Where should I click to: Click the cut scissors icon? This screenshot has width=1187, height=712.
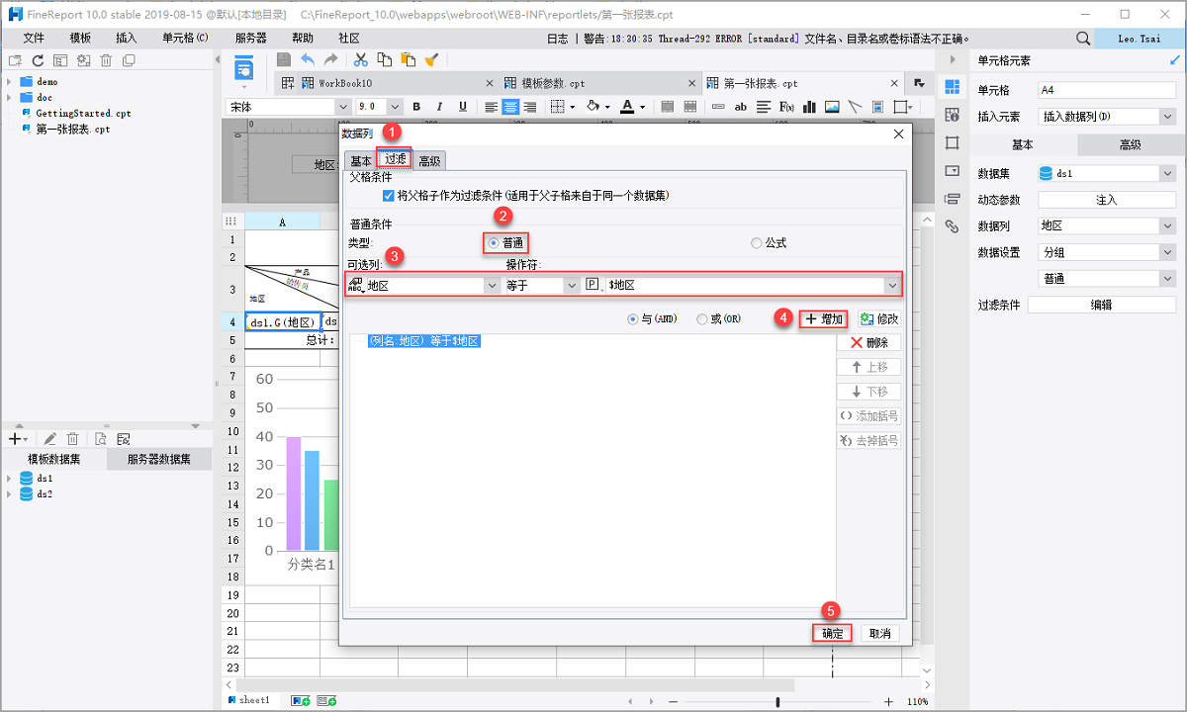tap(361, 60)
